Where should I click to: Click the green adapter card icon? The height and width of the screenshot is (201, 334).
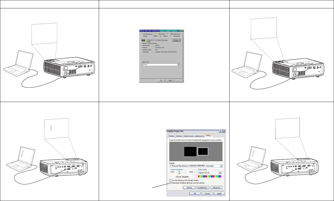pyautogui.click(x=143, y=40)
